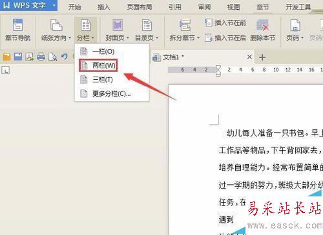Add a new document tab with plus
The height and width of the screenshot is (235, 323).
click(262, 57)
